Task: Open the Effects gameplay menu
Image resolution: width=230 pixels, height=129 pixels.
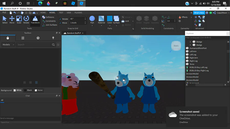Action: pos(183,17)
